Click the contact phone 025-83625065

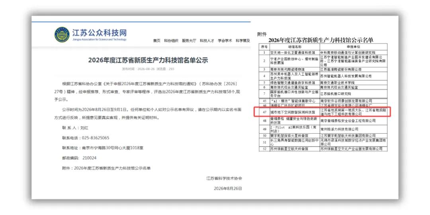click(x=96, y=138)
